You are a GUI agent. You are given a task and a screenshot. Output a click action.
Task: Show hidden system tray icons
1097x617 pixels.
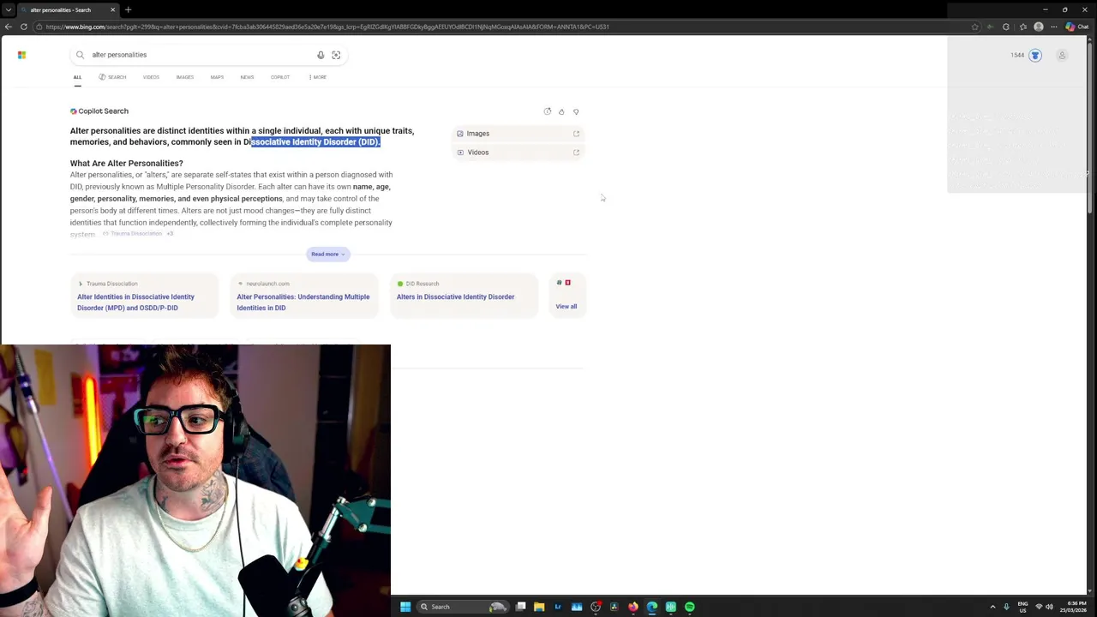click(992, 607)
